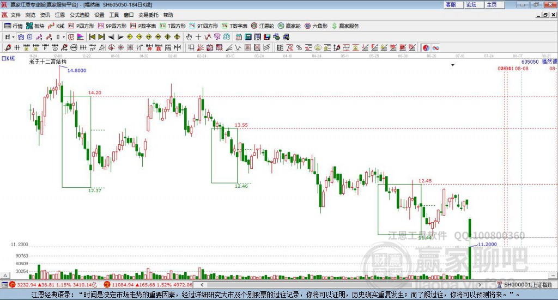Launch the 赢家轮 wheel tool
This screenshot has height=300, width=558.
289,26
